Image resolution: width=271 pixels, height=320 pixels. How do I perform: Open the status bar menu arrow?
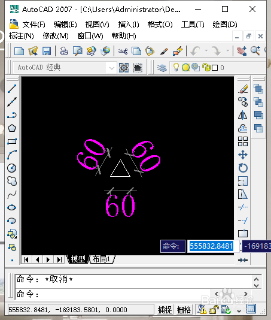tap(239, 311)
